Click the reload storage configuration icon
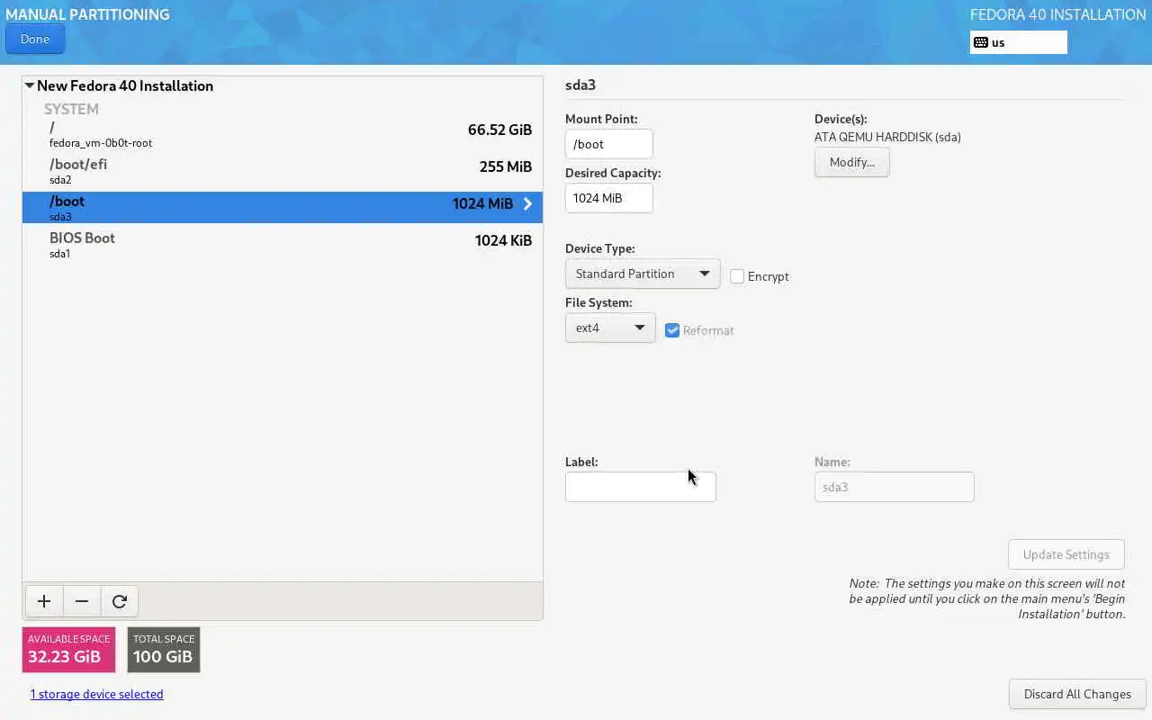 (x=120, y=601)
